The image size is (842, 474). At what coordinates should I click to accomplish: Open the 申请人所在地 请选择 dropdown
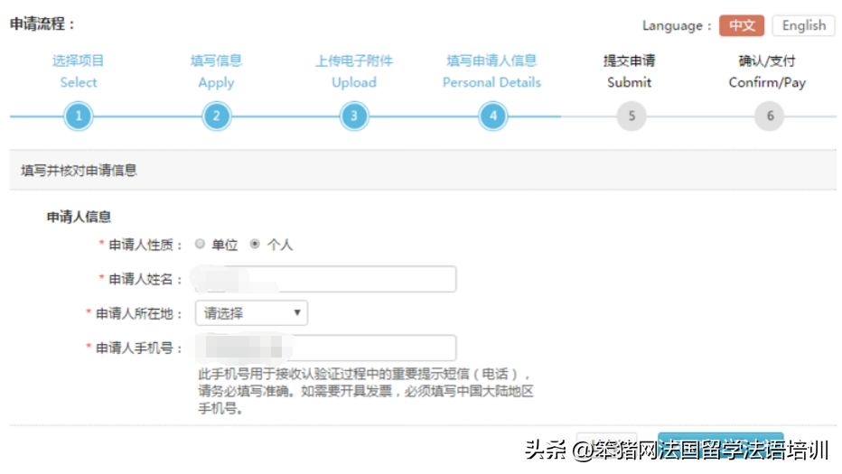point(251,313)
